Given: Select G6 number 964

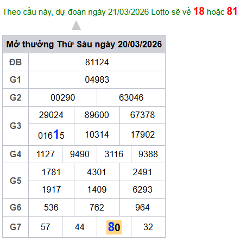Looking at the screenshot, I should (142, 207).
